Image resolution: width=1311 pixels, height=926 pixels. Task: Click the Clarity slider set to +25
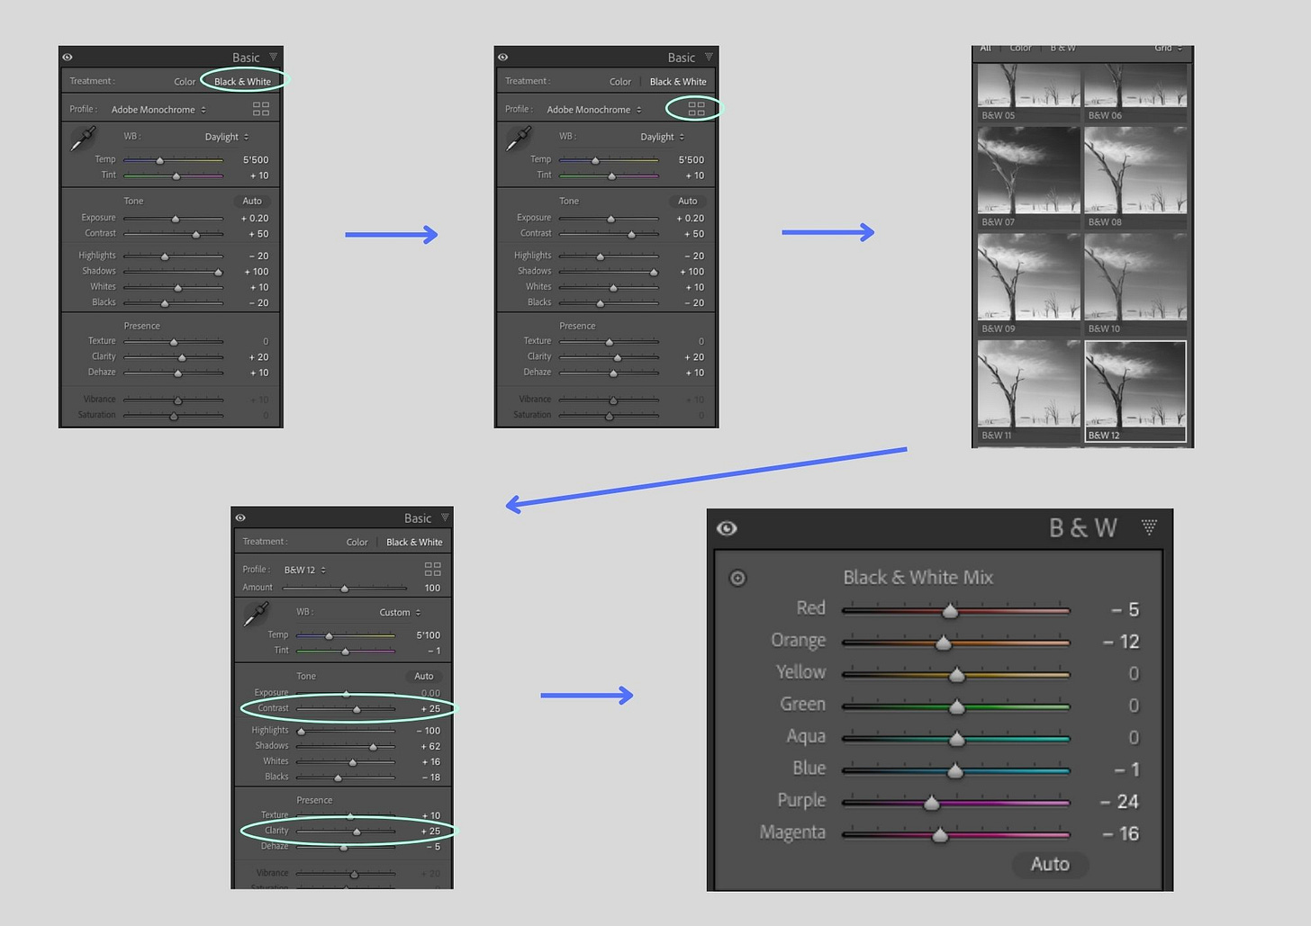[x=346, y=832]
